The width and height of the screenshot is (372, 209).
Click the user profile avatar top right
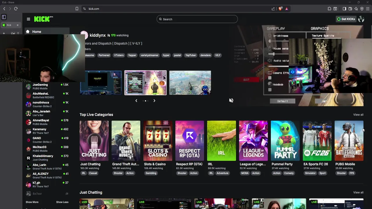click(361, 19)
